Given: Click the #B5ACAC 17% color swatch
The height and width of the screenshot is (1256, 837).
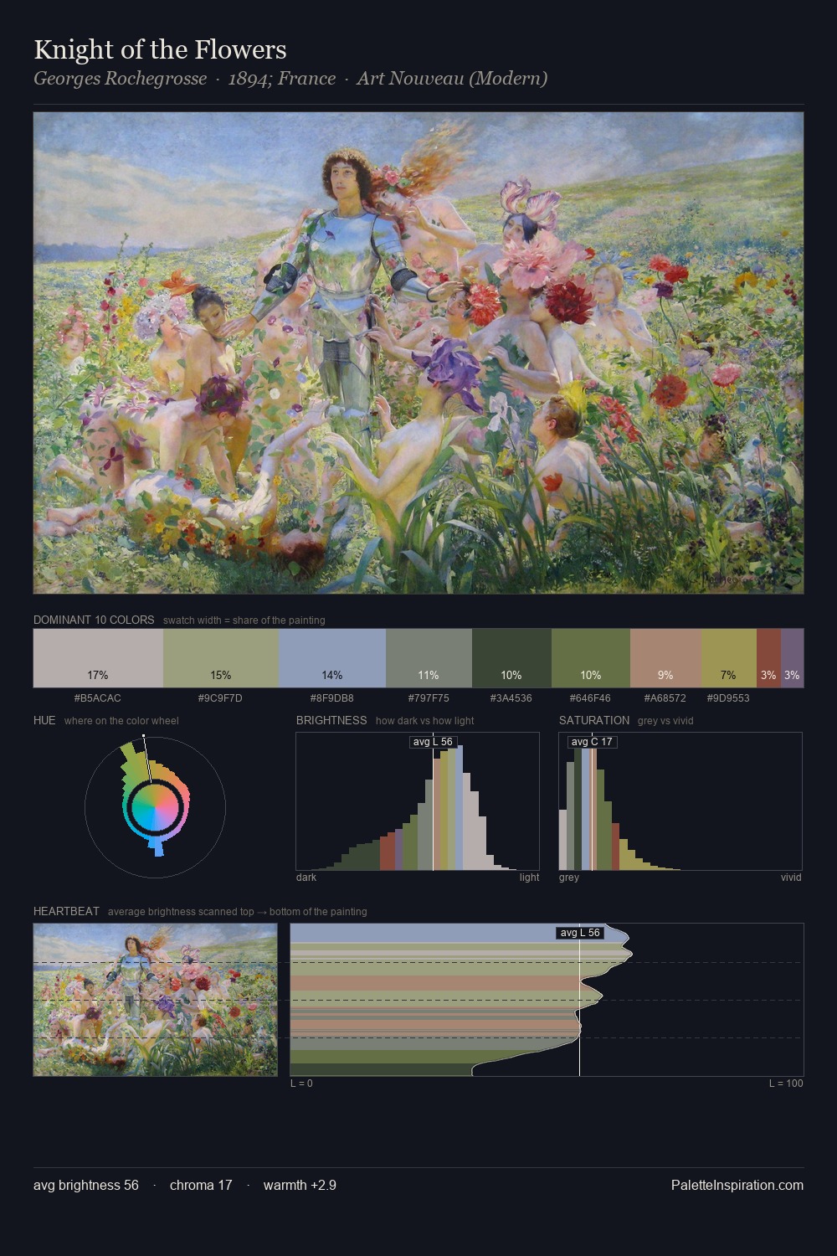Looking at the screenshot, I should click(x=98, y=658).
